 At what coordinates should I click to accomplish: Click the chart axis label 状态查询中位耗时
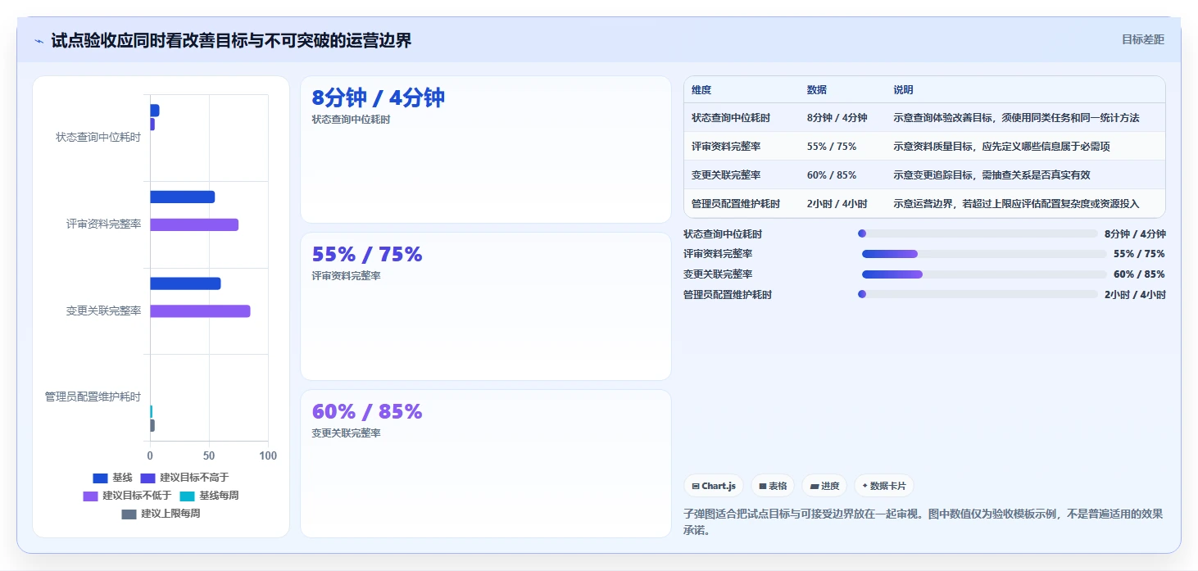coord(98,138)
